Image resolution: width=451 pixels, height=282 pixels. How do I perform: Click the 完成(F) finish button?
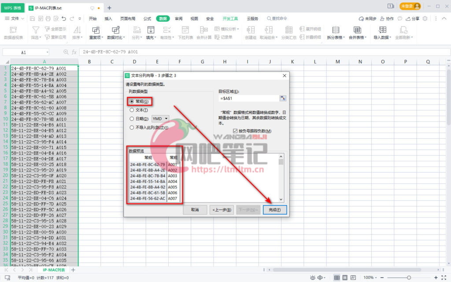[275, 210]
